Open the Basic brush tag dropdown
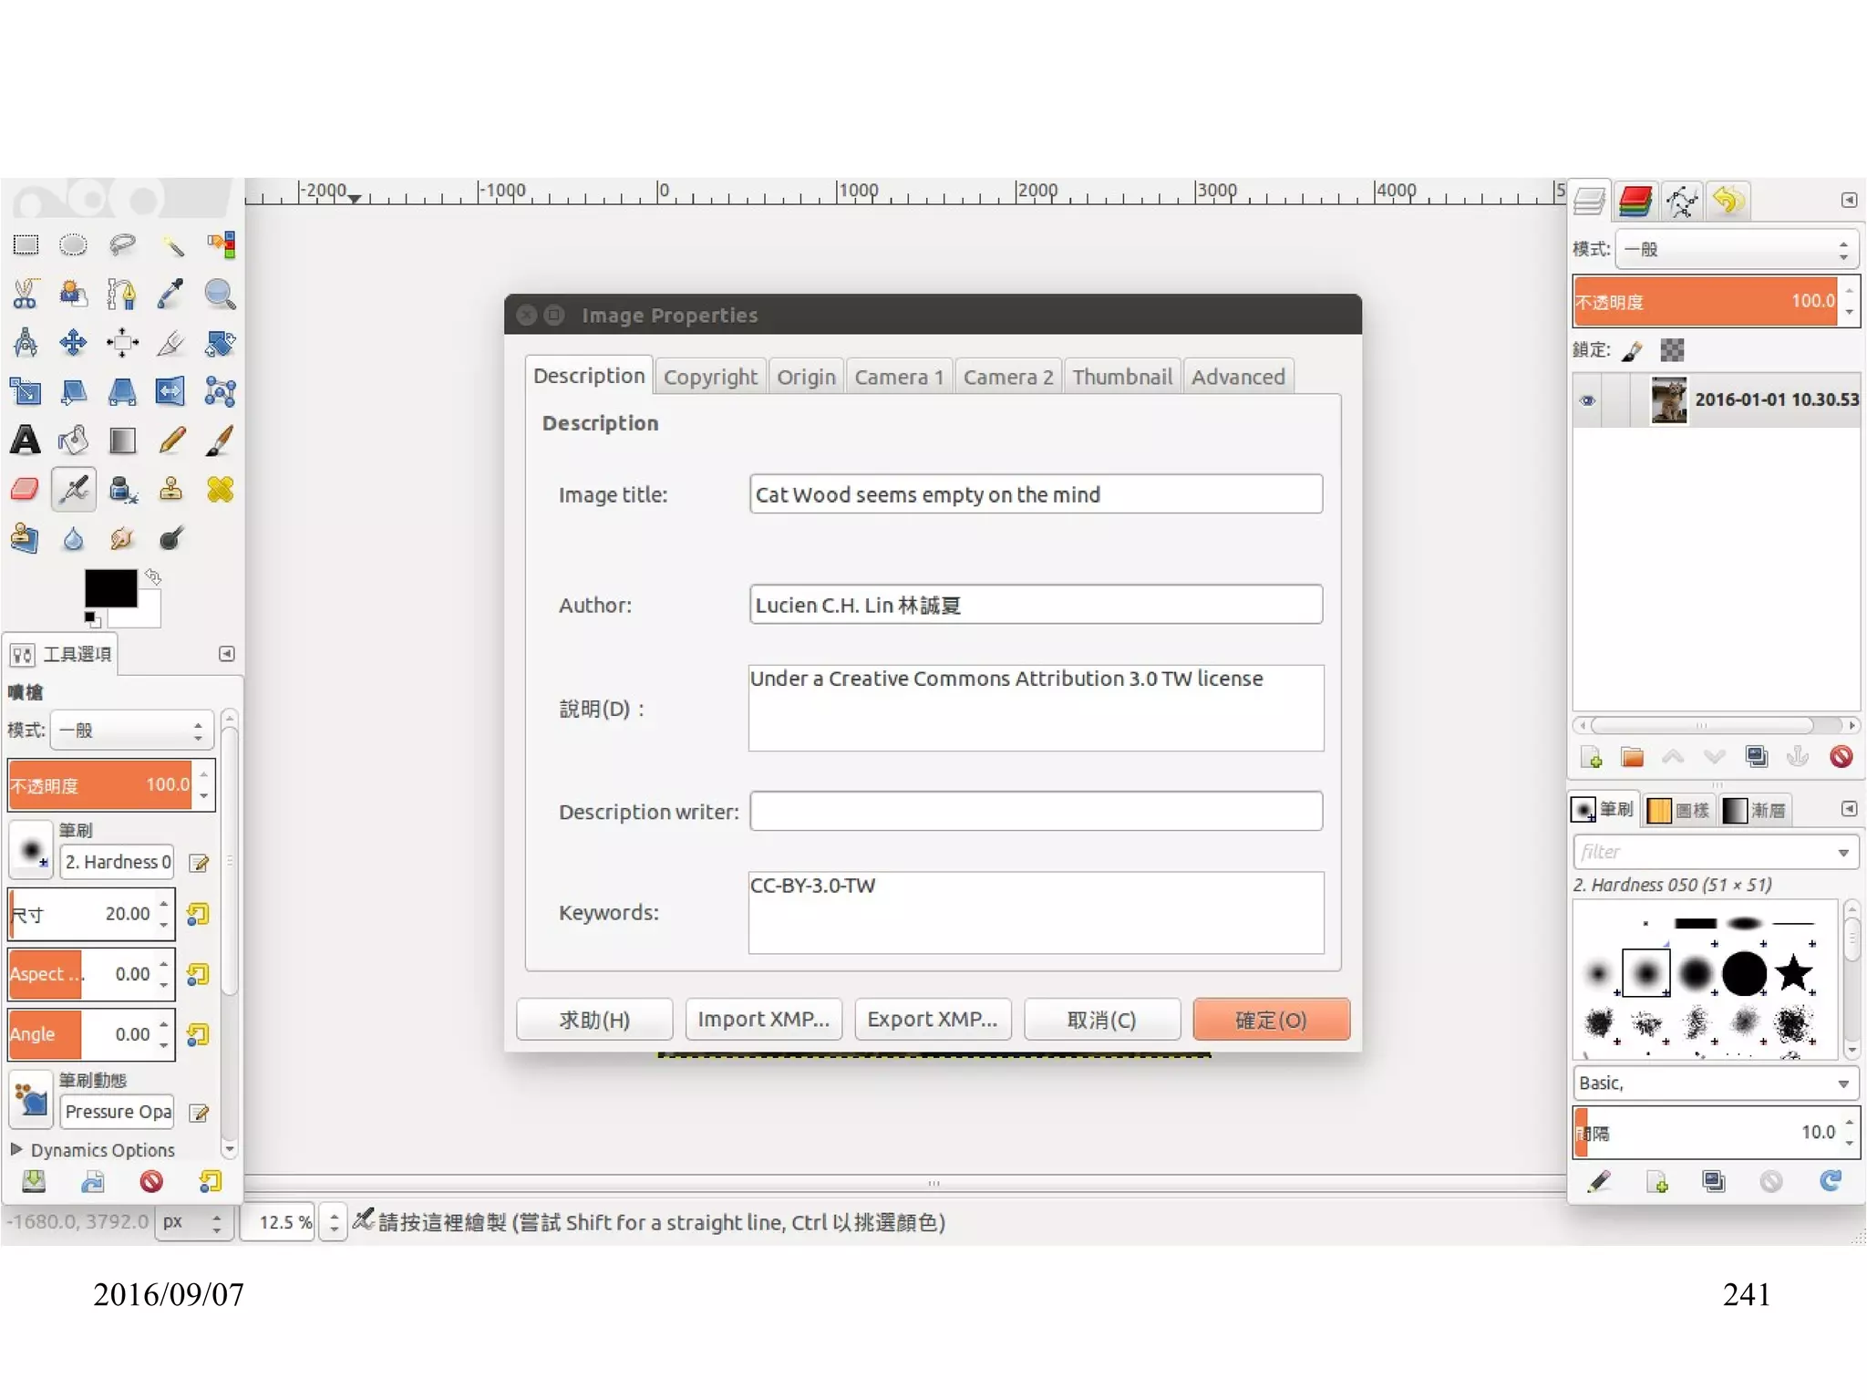Viewport: 1867px width, 1400px height. tap(1715, 1083)
